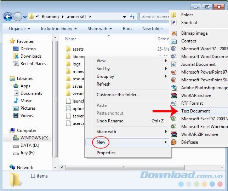Click the assets folder icon
This screenshot has height=191, width=228.
(x=68, y=49)
